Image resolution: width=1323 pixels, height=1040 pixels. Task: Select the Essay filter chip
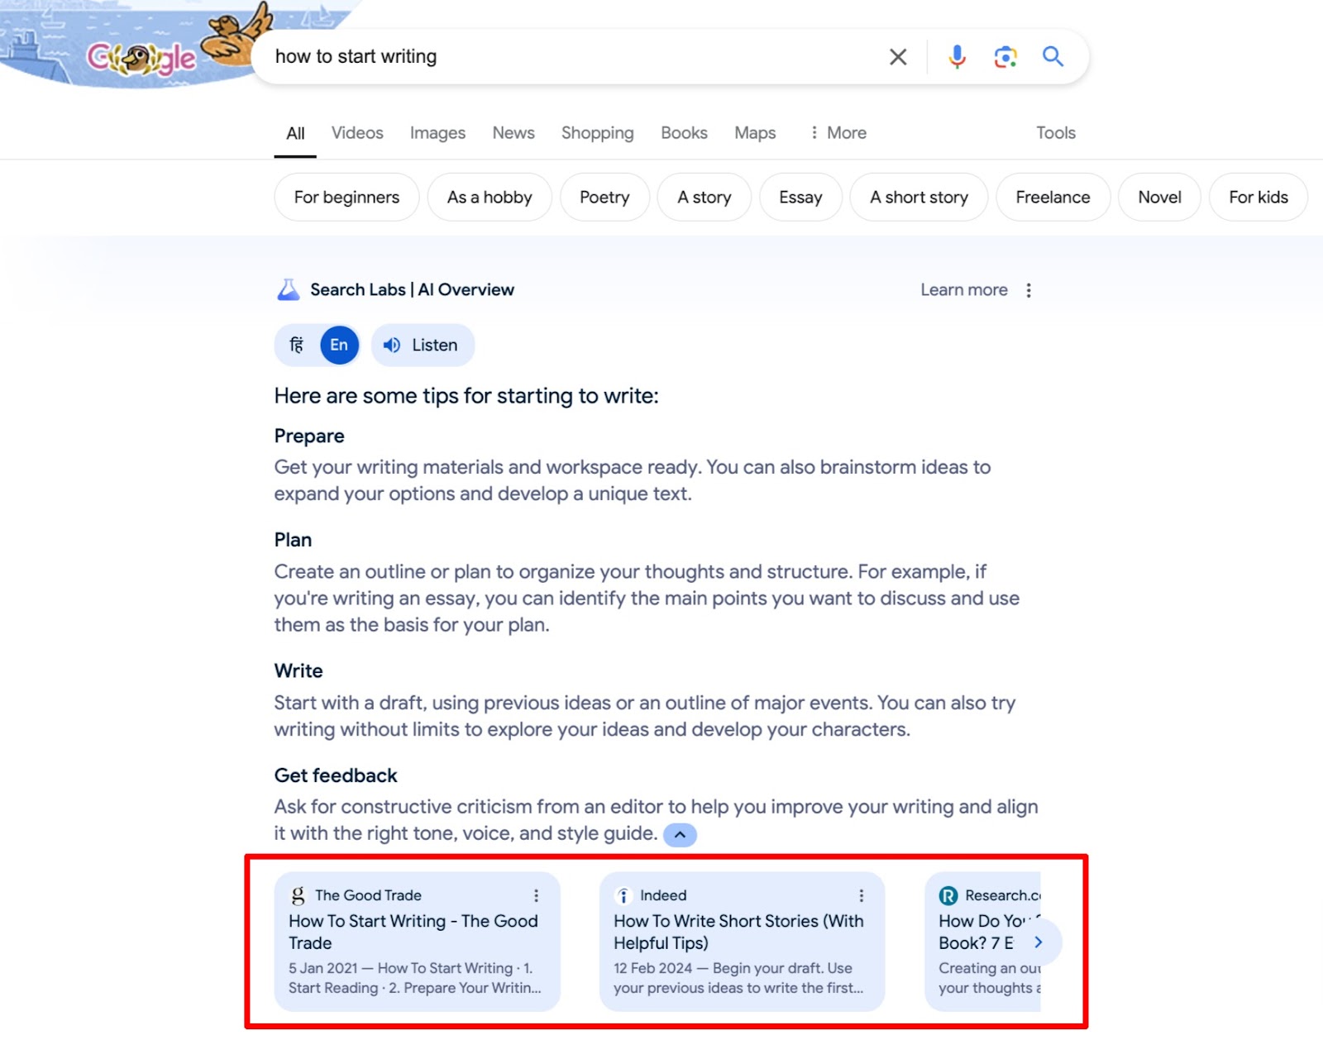click(800, 198)
